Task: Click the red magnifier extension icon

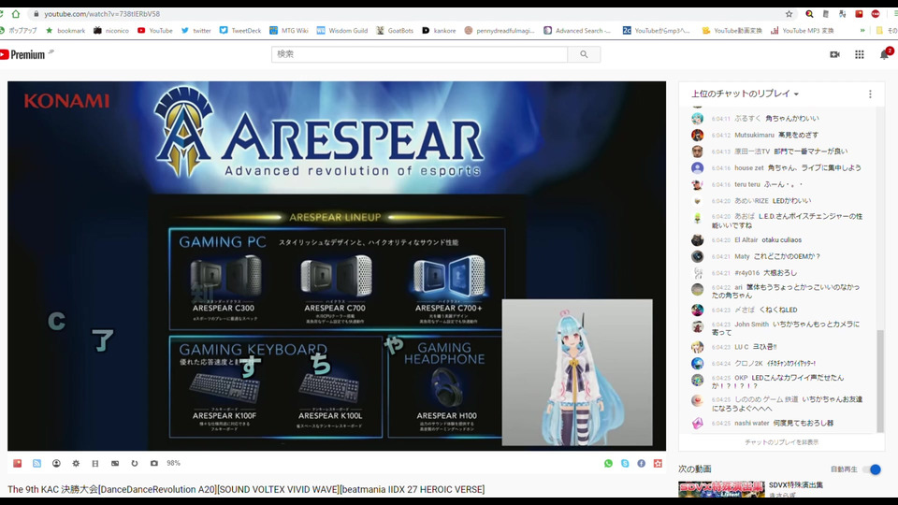Action: [809, 14]
